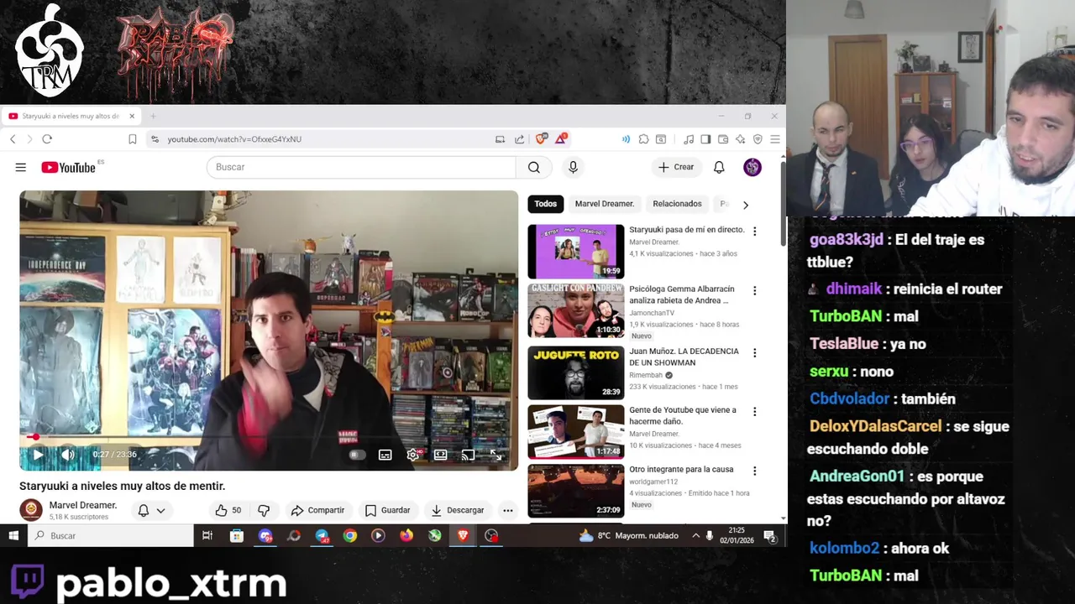This screenshot has width=1075, height=604.
Task: Click the browser address bar URL
Action: click(x=234, y=139)
